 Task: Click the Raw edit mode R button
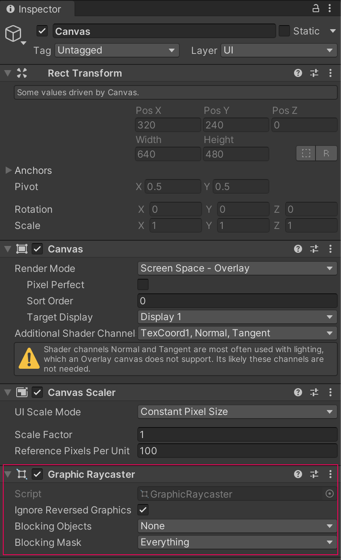coord(326,154)
